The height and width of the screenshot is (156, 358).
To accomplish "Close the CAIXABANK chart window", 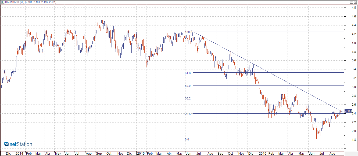I will [355, 2].
